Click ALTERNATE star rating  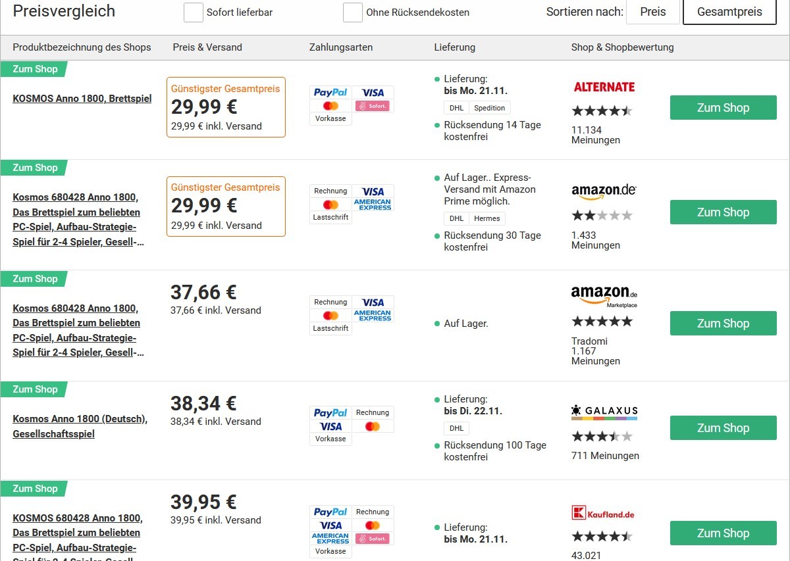(602, 110)
